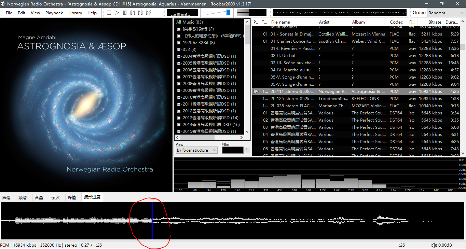Click the volume slider handle

click(228, 13)
